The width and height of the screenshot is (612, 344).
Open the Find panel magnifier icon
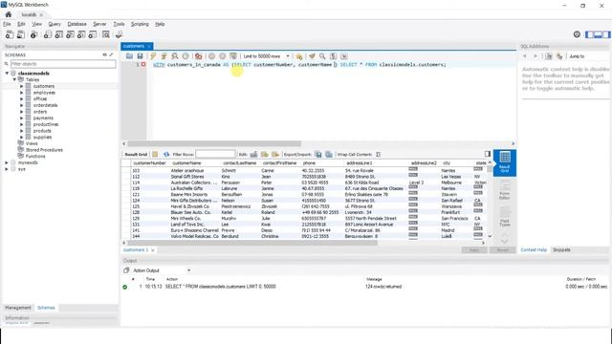coord(322,56)
